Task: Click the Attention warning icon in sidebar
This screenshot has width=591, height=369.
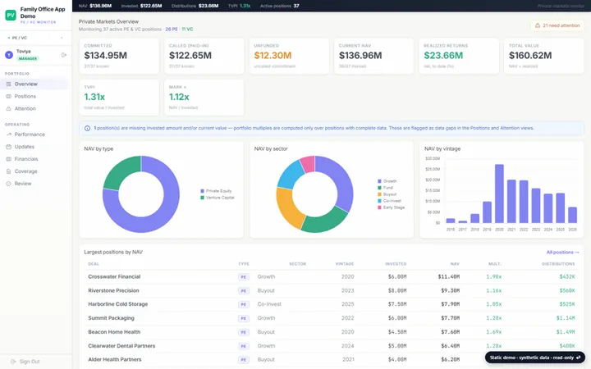Action: tap(9, 108)
